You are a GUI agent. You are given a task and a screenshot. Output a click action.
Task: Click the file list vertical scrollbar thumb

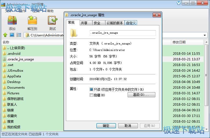[206, 75]
